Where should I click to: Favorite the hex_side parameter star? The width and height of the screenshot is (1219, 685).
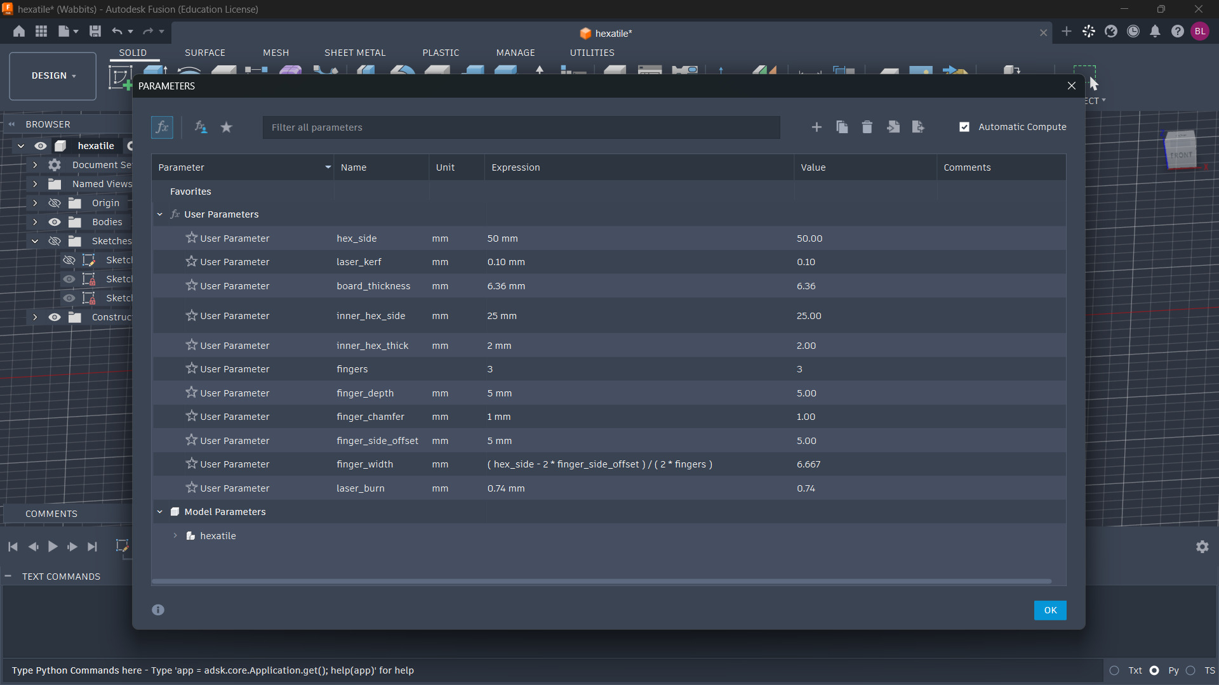(x=191, y=238)
